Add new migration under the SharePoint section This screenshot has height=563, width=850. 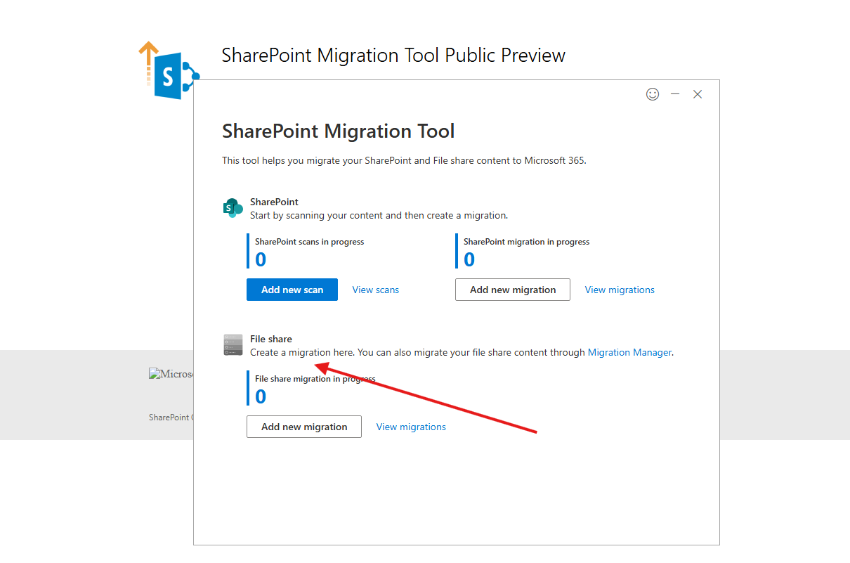pos(512,290)
